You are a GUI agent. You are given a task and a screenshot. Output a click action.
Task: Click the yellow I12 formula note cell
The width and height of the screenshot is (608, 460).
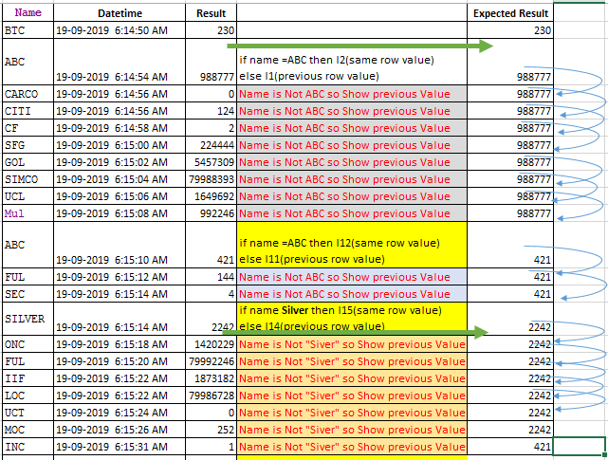[x=352, y=245]
